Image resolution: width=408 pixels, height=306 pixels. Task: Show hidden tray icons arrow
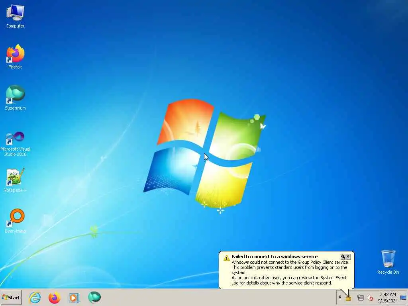(340, 297)
